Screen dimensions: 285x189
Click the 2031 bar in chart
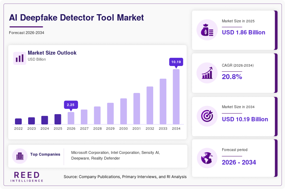[137, 109]
